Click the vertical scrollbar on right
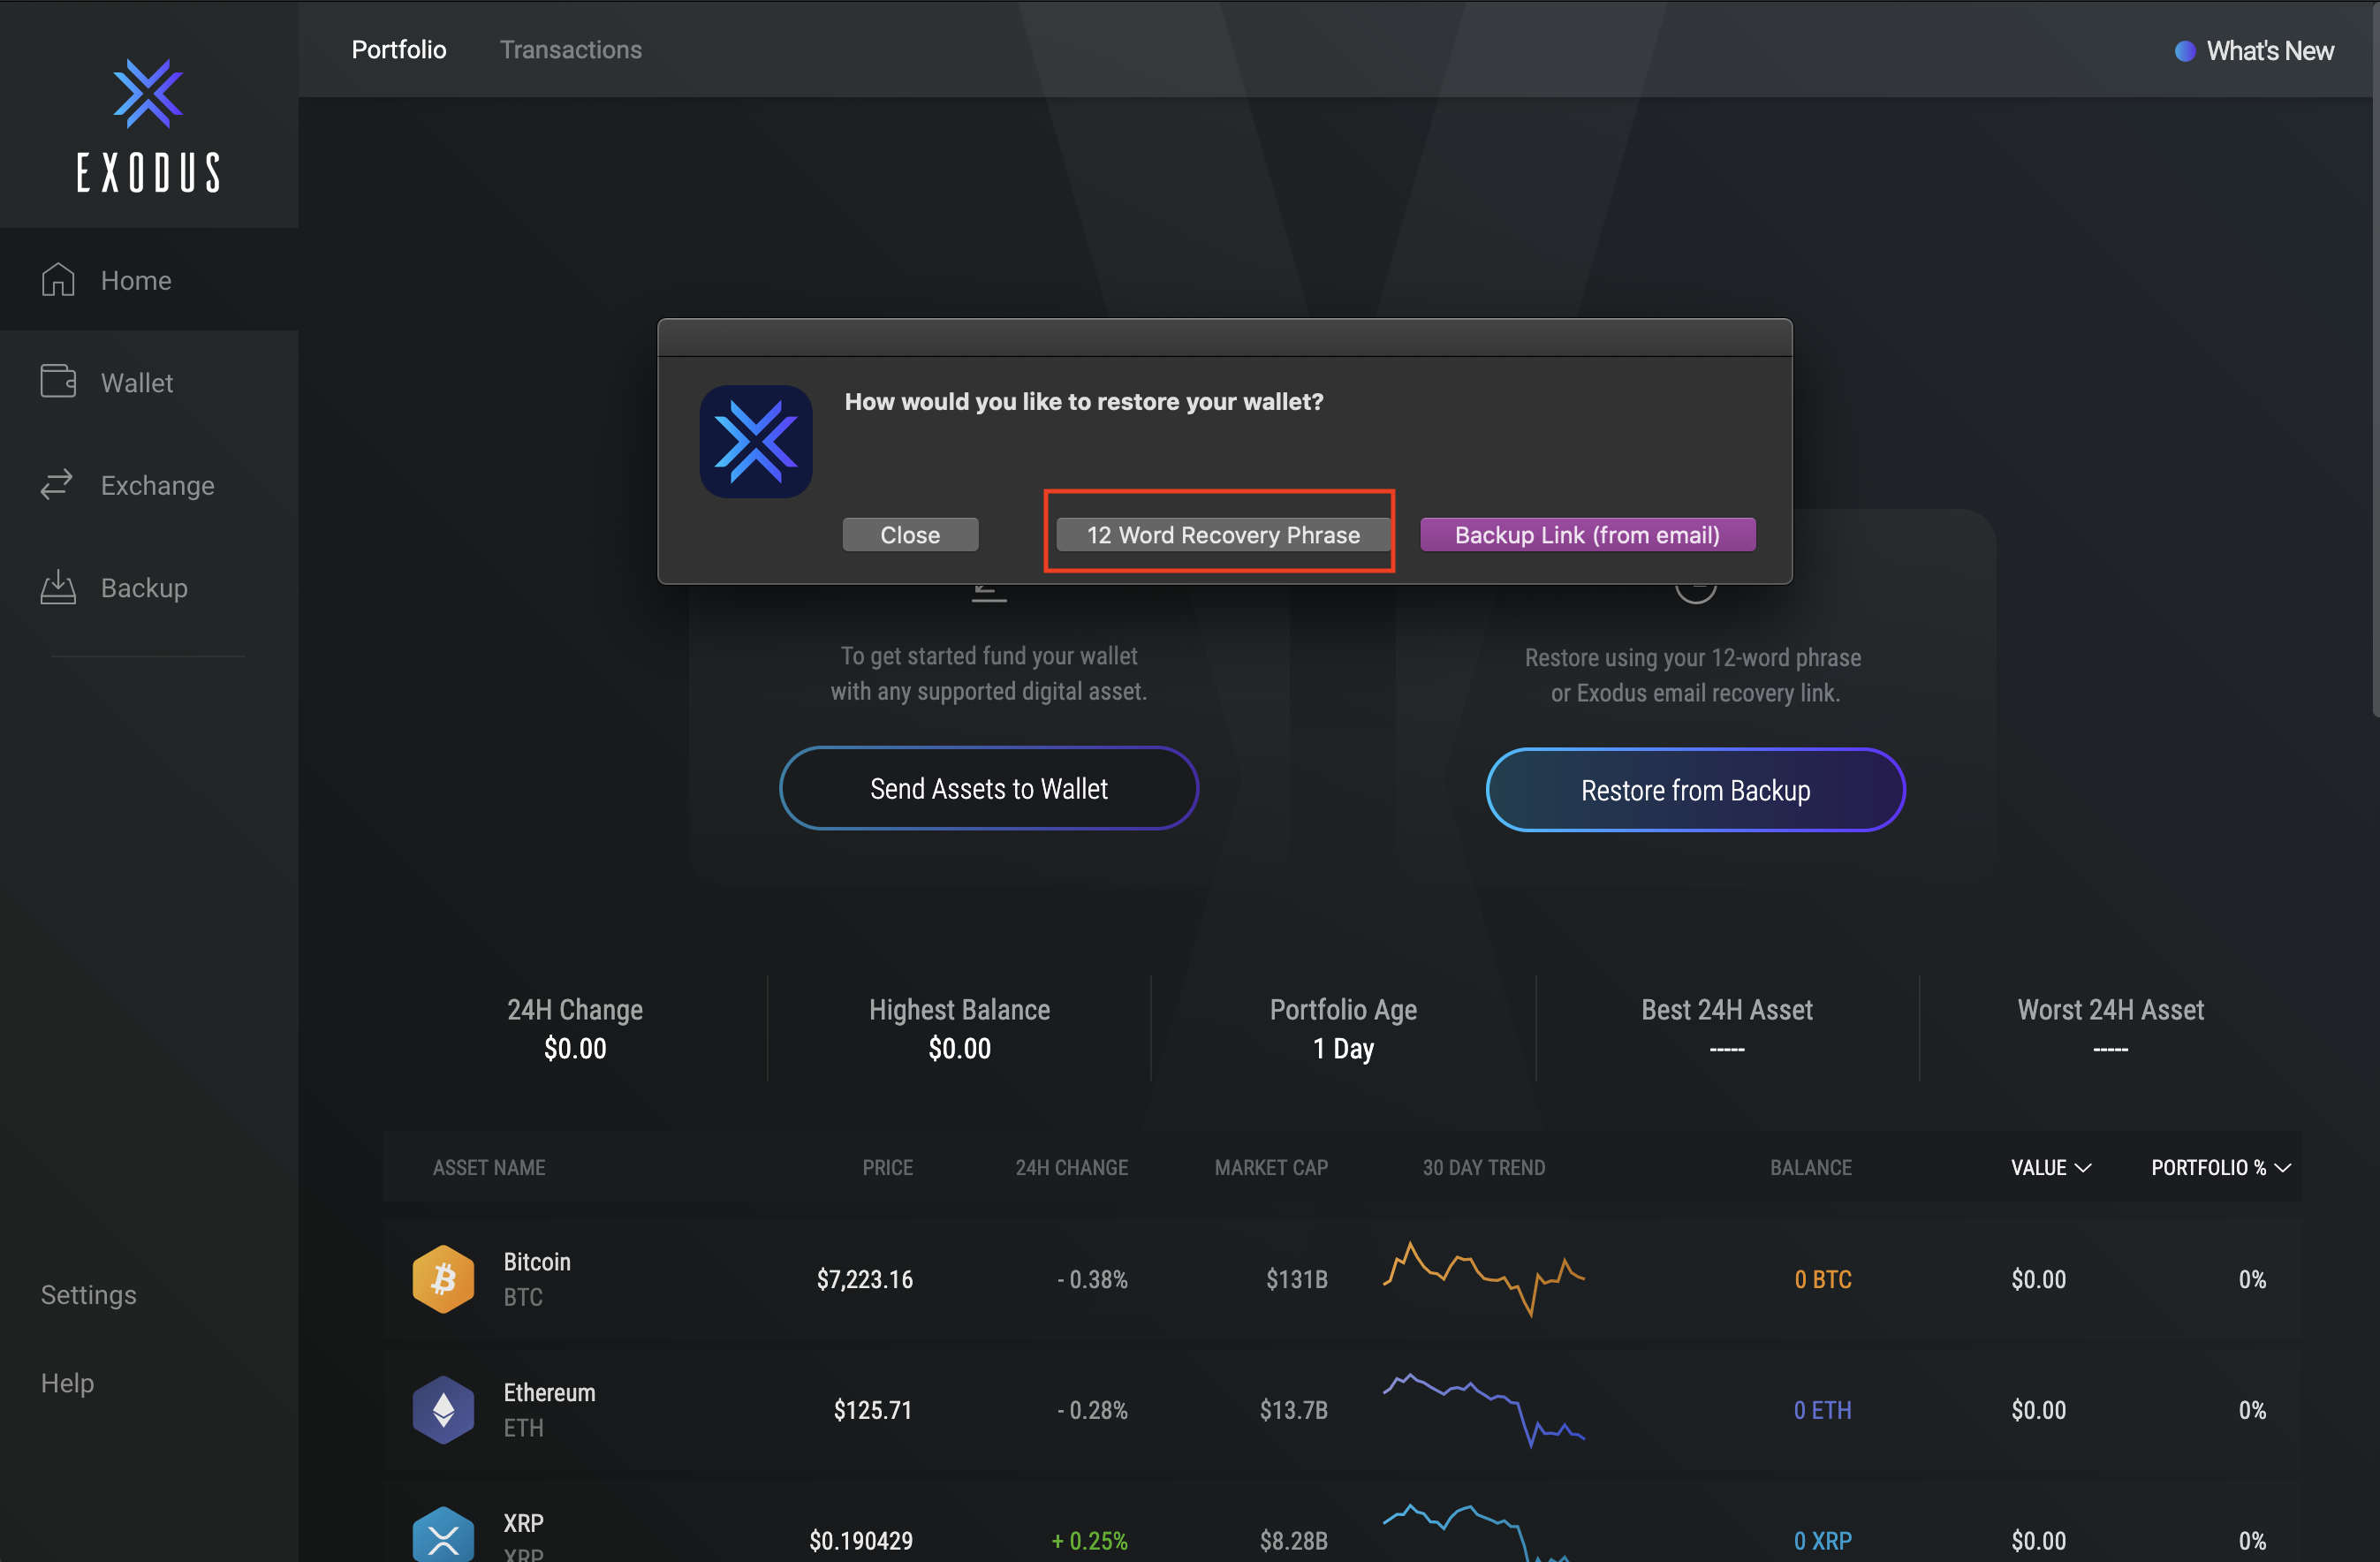The width and height of the screenshot is (2380, 1562). [2375, 360]
